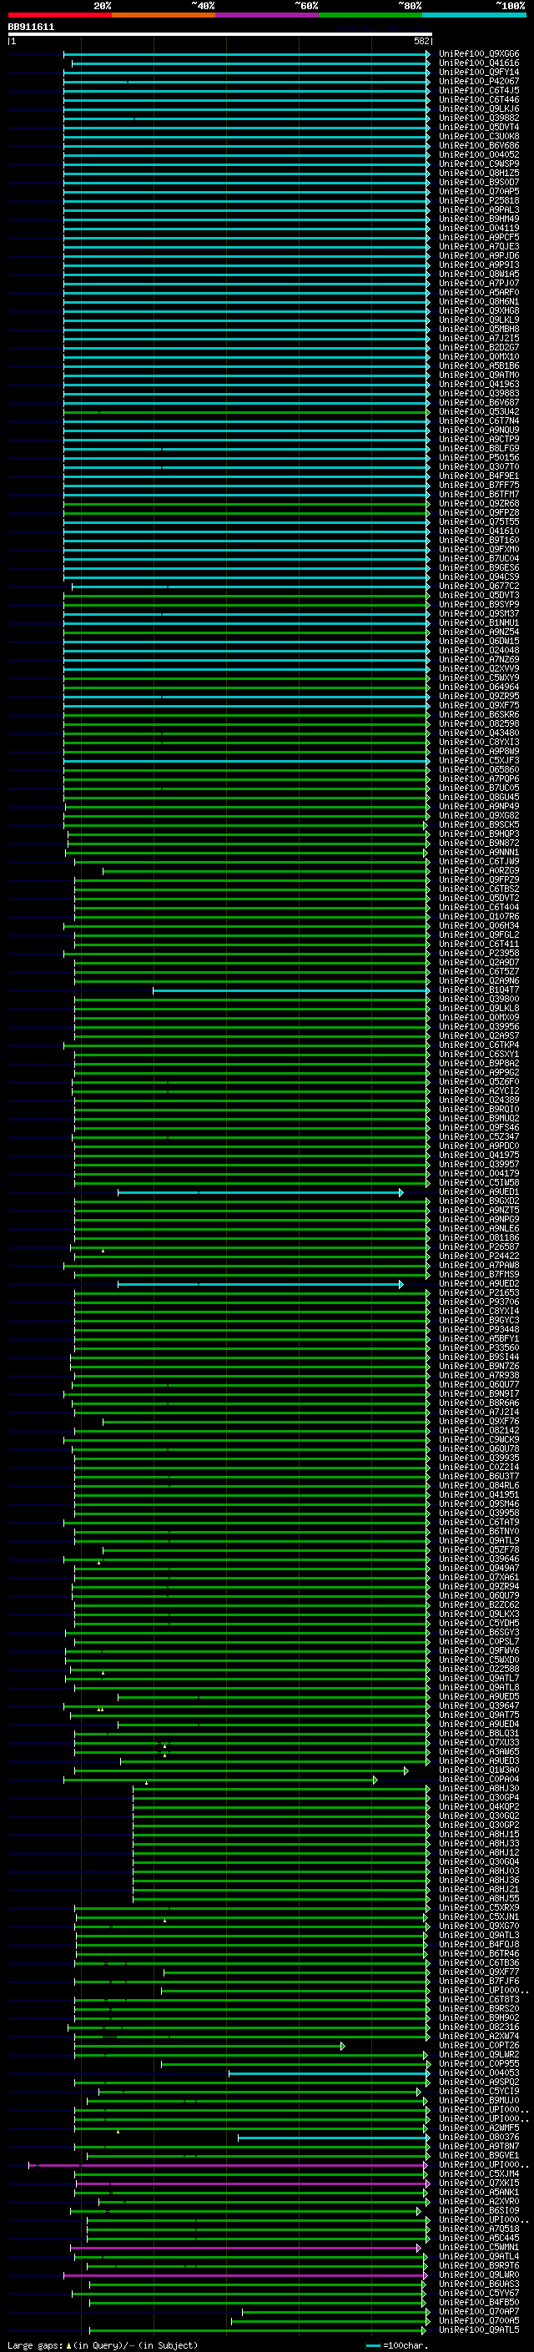
Task: Select hit UniRef100_B1Q4T7
Action: (478, 990)
